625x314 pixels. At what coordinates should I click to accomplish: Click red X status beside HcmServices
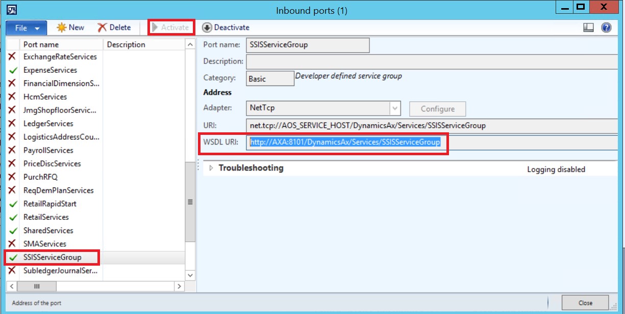pos(12,97)
